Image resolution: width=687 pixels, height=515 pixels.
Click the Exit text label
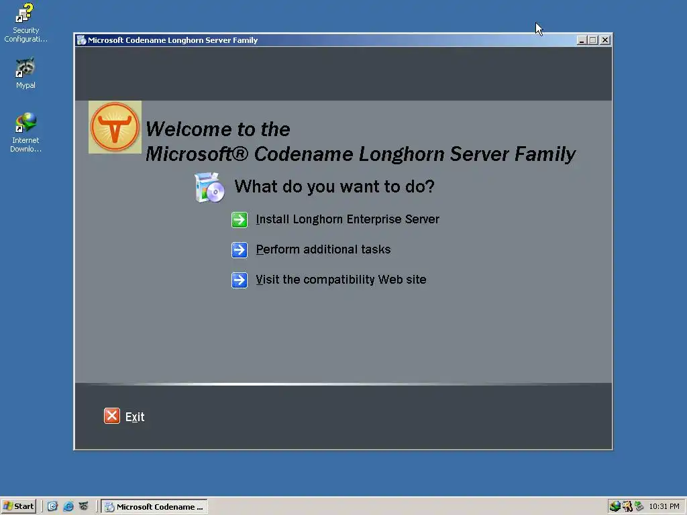135,417
